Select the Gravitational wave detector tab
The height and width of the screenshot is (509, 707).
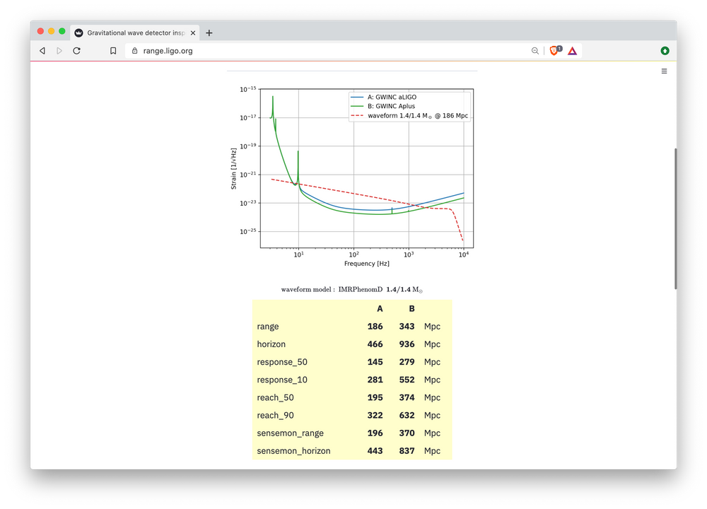tap(135, 33)
